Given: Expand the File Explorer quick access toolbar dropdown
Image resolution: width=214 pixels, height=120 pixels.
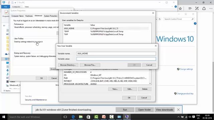Looking at the screenshot, I should click(15, 3).
